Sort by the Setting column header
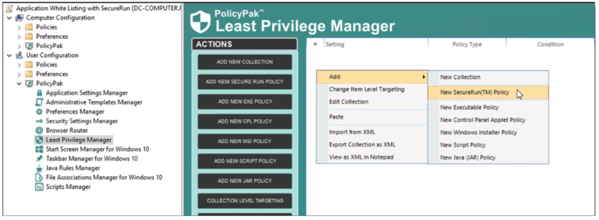Image resolution: width=599 pixels, height=220 pixels. click(377, 44)
